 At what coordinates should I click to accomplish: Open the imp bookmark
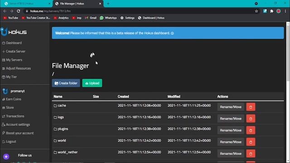click(77, 18)
